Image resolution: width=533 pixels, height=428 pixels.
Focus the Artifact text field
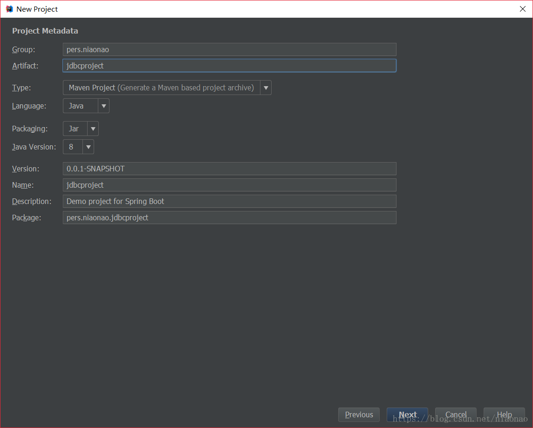pos(229,66)
